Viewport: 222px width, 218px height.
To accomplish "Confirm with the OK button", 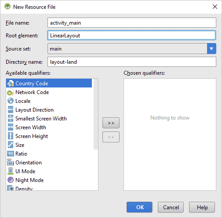I will (x=139, y=207).
